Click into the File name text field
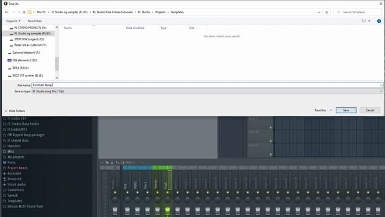Viewport: 385px width, 217px height. click(206, 85)
